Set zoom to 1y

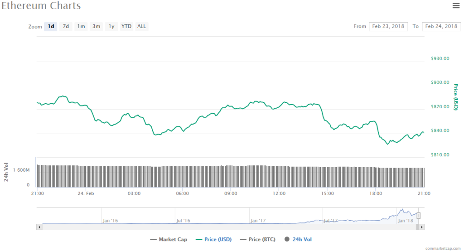click(111, 26)
